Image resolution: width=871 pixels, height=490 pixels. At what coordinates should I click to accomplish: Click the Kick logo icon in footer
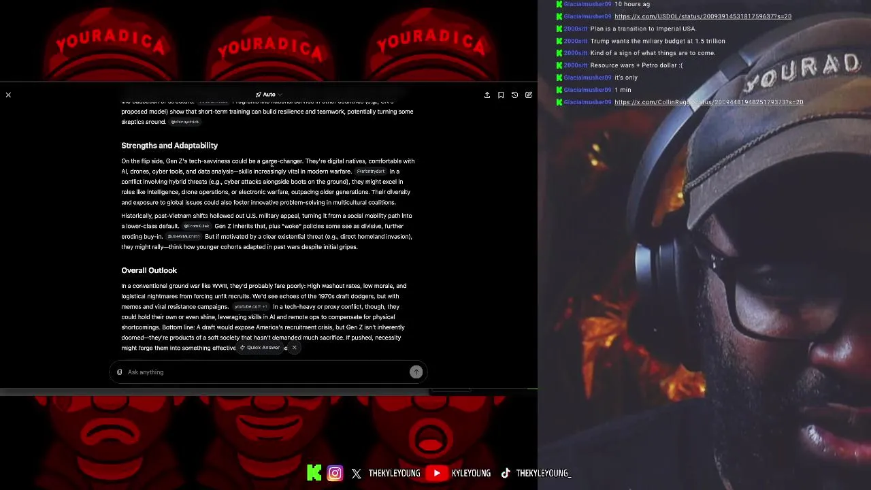pyautogui.click(x=314, y=473)
